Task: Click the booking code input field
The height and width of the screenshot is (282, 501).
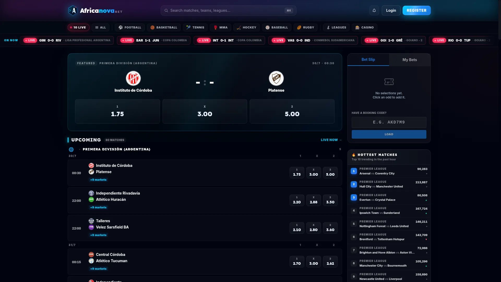Action: click(x=389, y=122)
